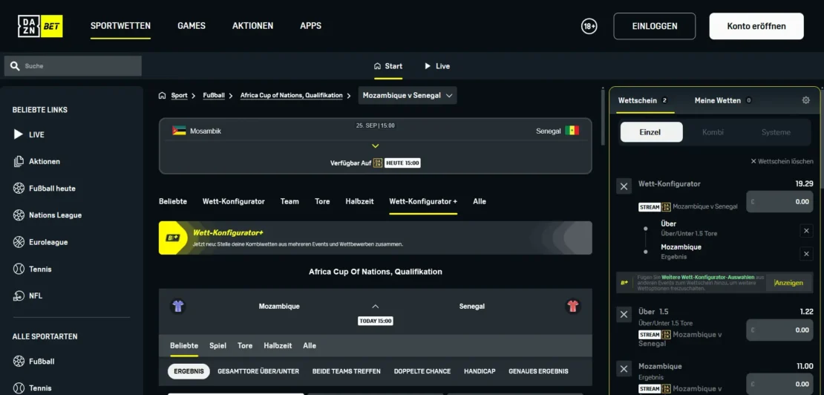Image resolution: width=824 pixels, height=395 pixels.
Task: Open the Aktionen top menu
Action: [253, 26]
